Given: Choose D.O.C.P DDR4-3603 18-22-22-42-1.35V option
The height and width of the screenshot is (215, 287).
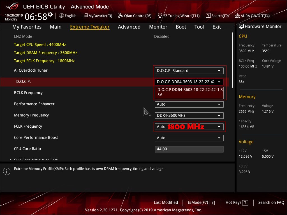Looking at the screenshot, I should [189, 92].
